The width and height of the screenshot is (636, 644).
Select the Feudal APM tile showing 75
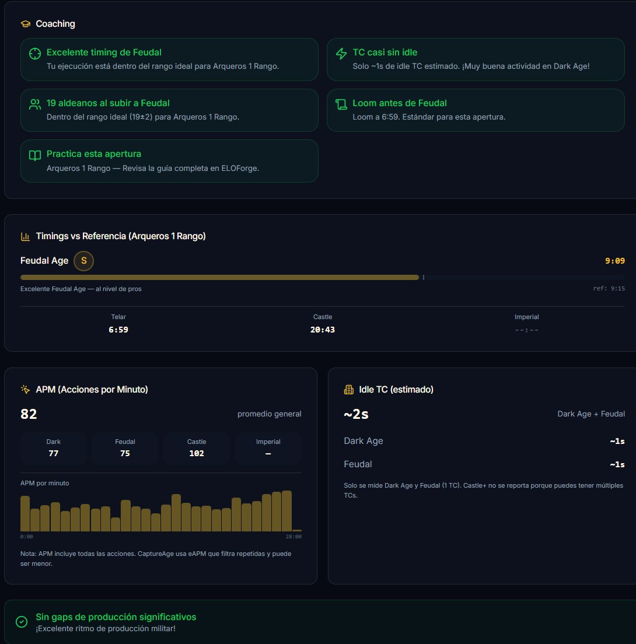(x=125, y=448)
